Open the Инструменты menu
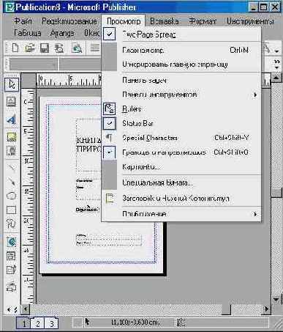 [x=250, y=21]
